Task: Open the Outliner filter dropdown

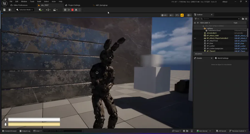Action: [197, 19]
